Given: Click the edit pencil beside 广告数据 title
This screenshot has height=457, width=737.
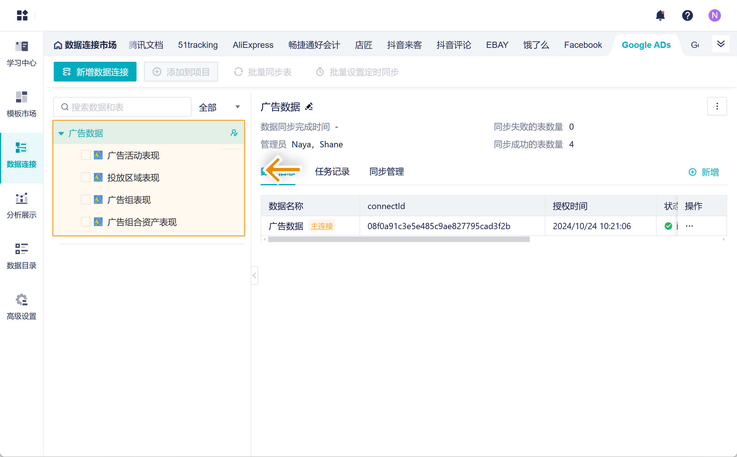Looking at the screenshot, I should point(309,107).
